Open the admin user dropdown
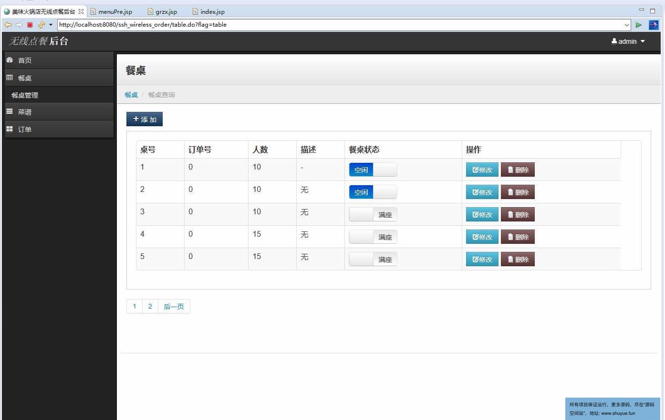 (x=628, y=41)
